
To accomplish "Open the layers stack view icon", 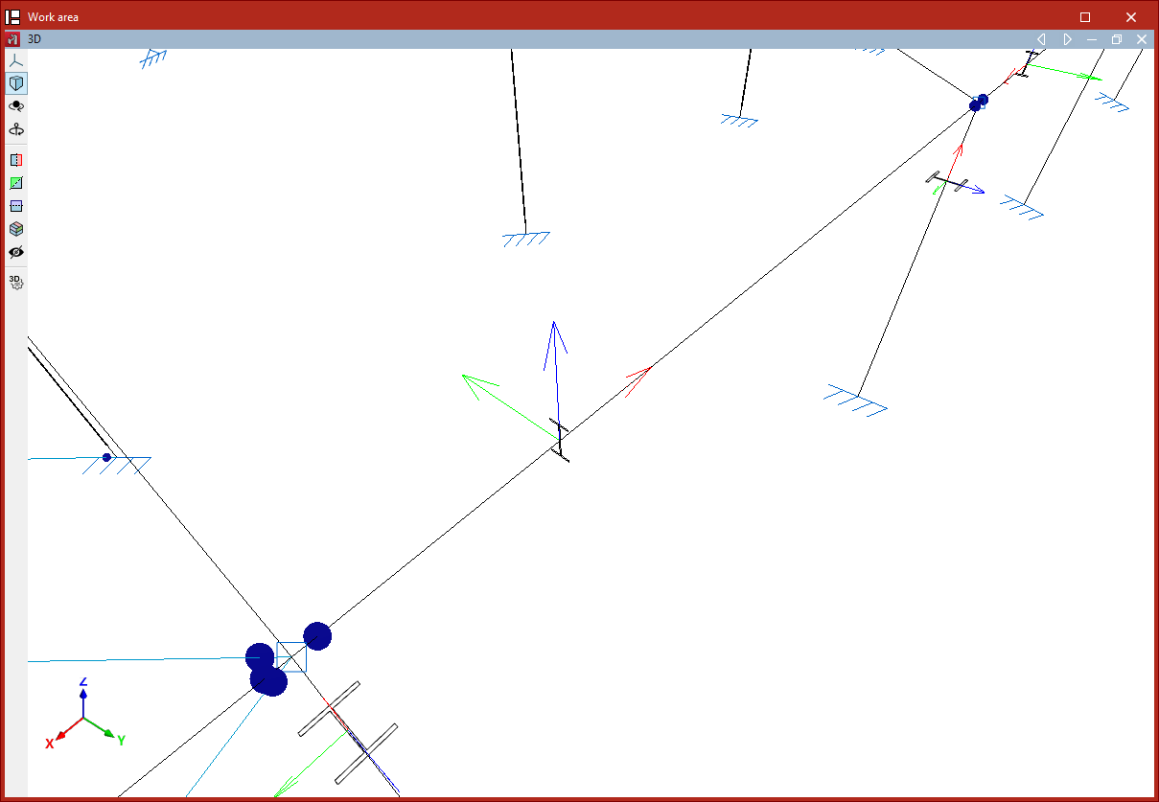I will click(15, 229).
